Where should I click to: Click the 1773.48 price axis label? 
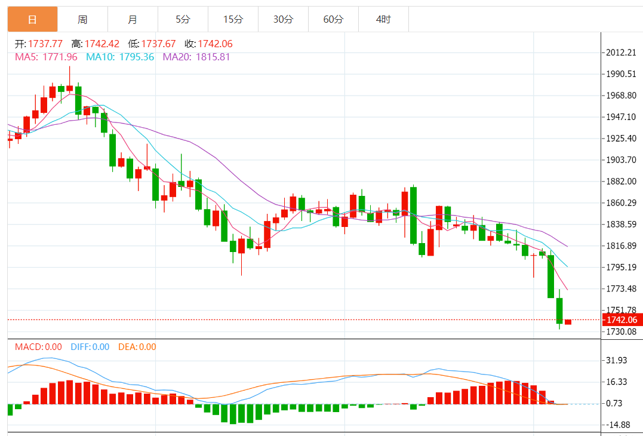click(622, 288)
